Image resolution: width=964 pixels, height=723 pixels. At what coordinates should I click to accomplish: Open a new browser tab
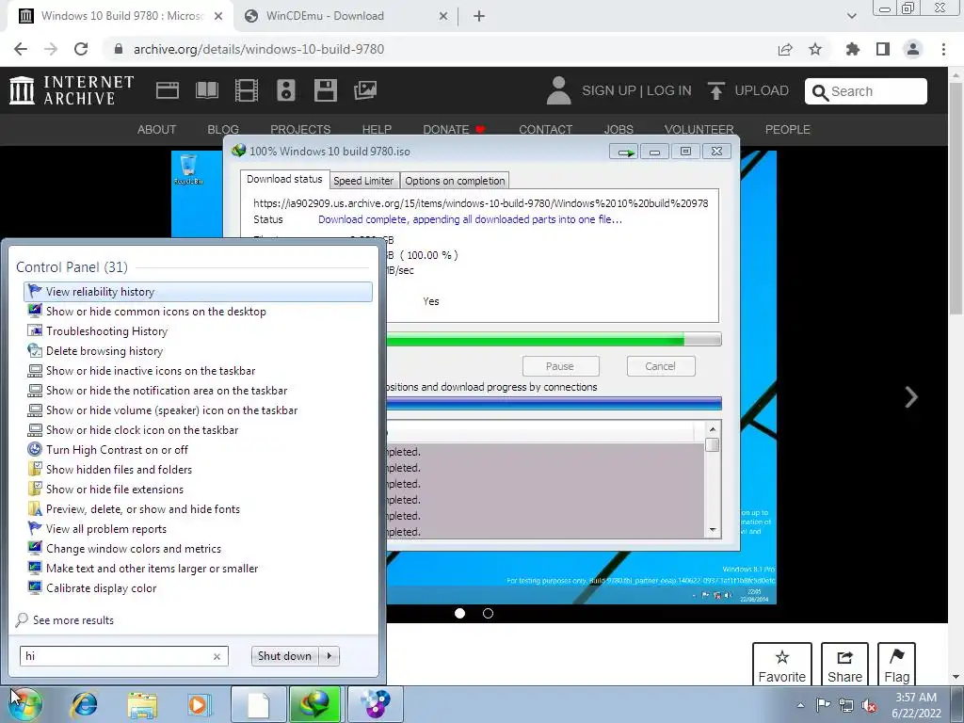point(479,17)
